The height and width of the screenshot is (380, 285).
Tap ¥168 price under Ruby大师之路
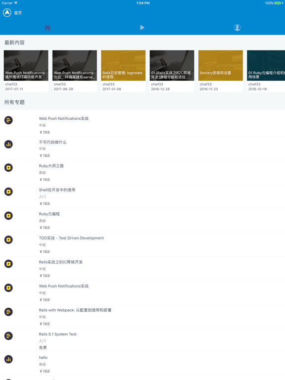click(x=45, y=180)
